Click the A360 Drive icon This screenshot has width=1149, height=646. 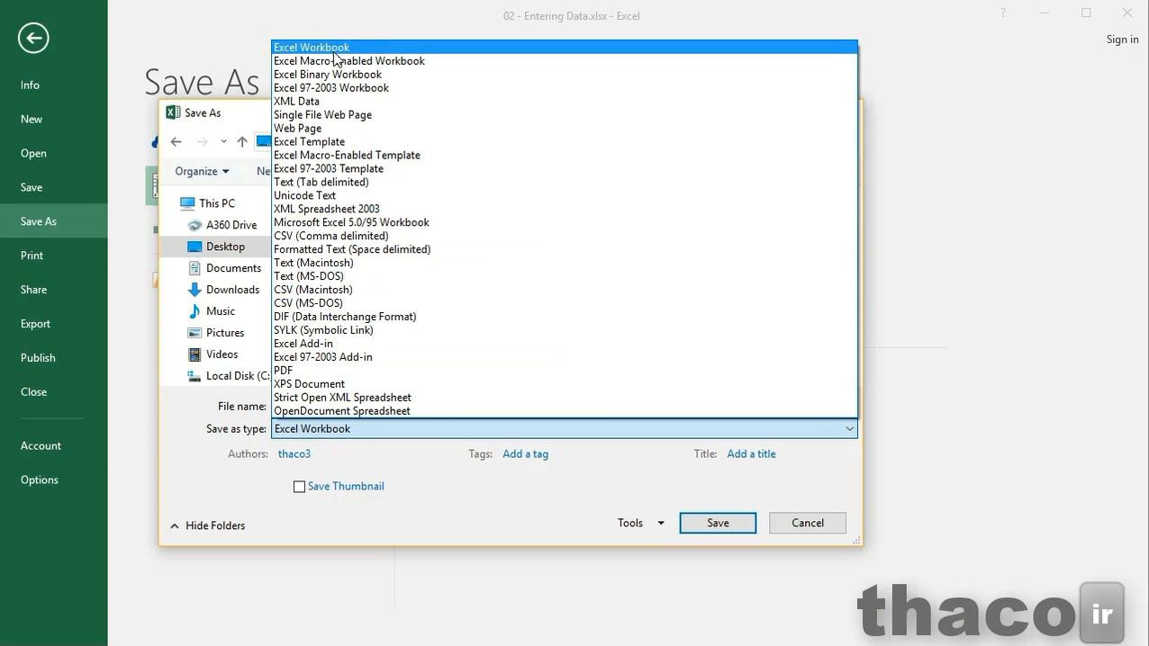tap(195, 225)
